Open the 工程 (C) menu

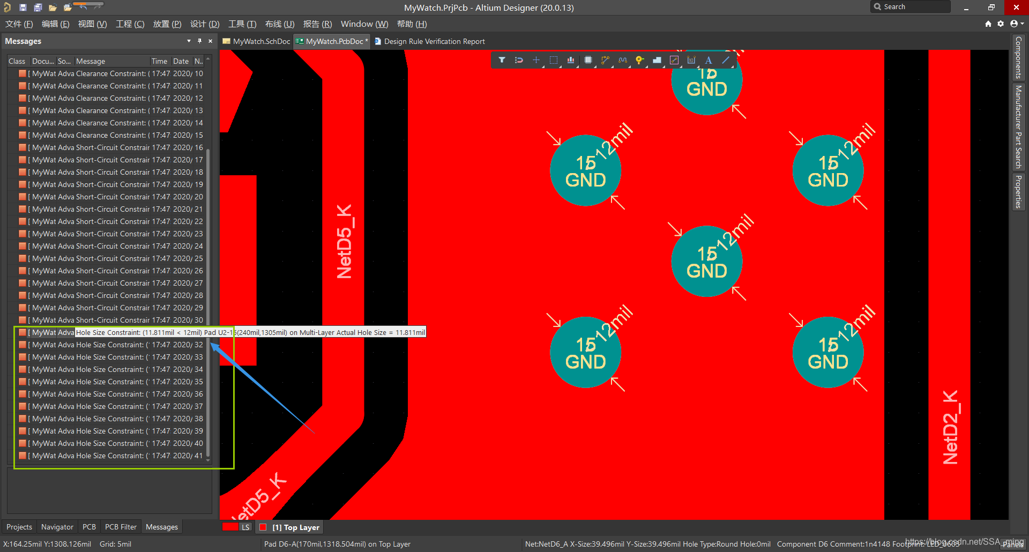(130, 24)
